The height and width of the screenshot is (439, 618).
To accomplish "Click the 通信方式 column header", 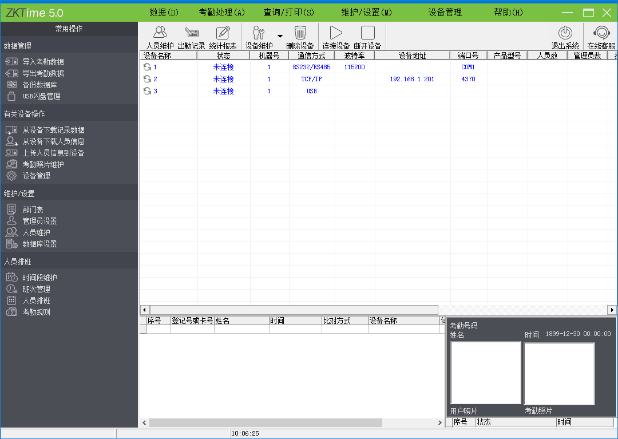I will (311, 56).
